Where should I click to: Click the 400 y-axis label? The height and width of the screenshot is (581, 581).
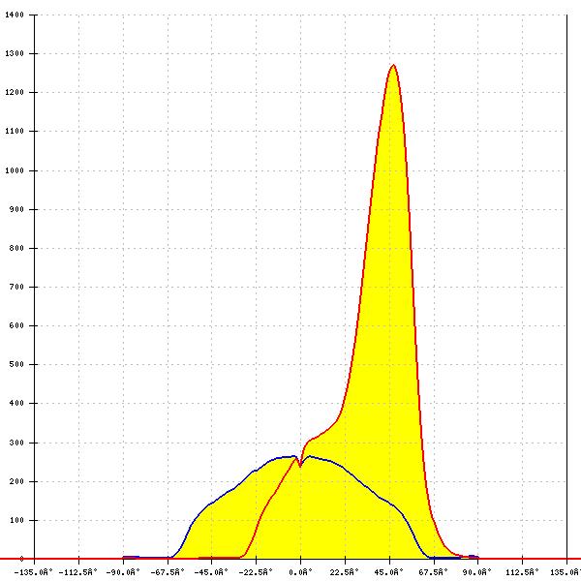[x=16, y=403]
